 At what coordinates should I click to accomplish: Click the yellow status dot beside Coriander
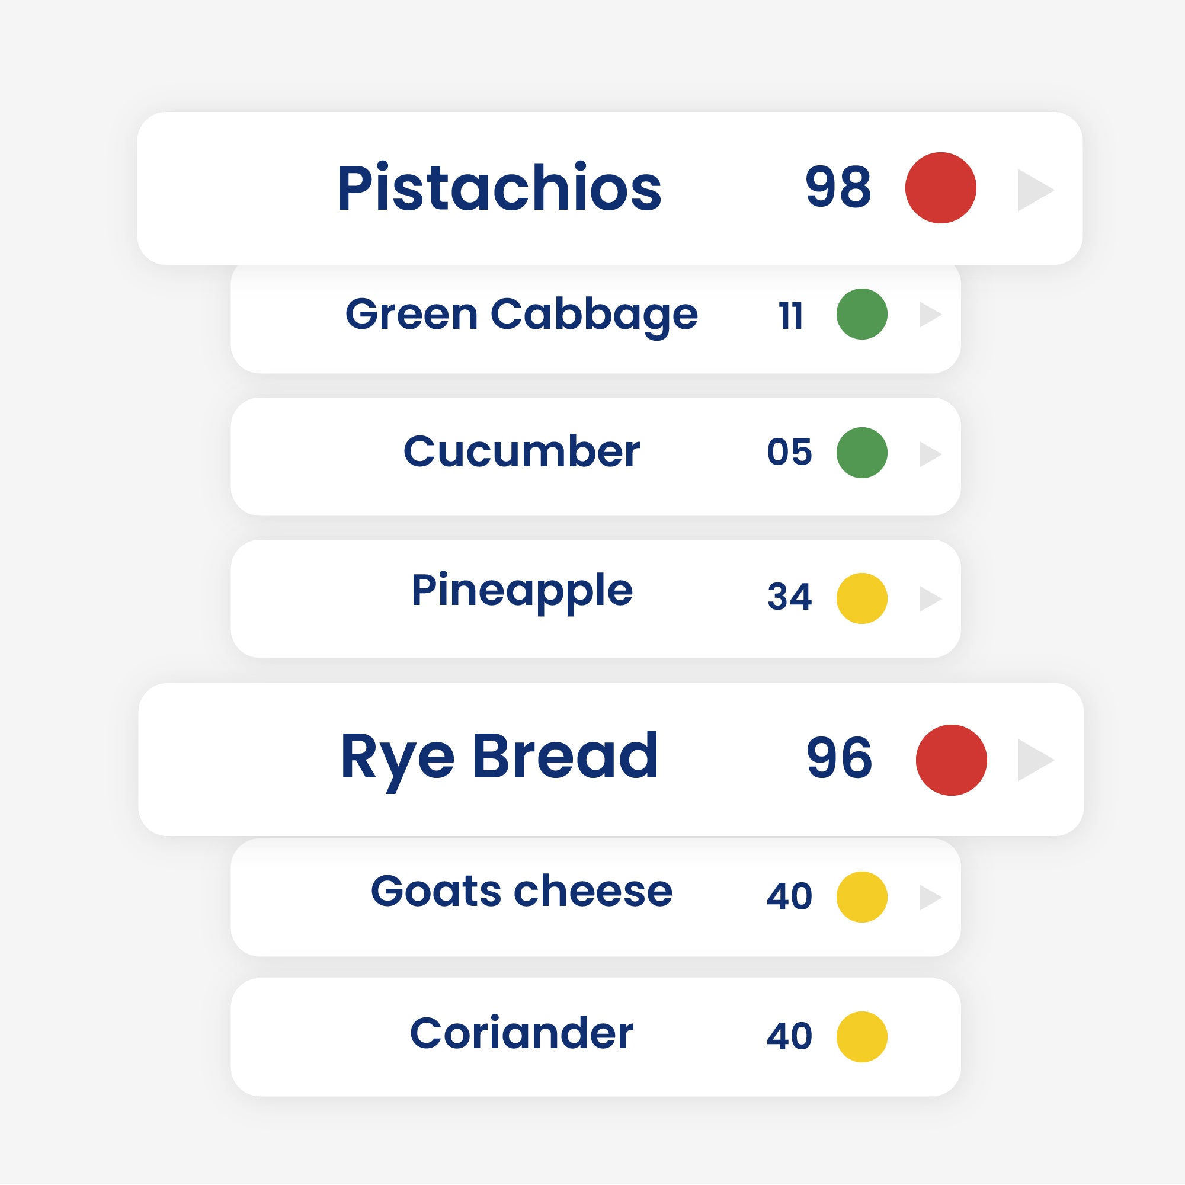pos(861,1036)
